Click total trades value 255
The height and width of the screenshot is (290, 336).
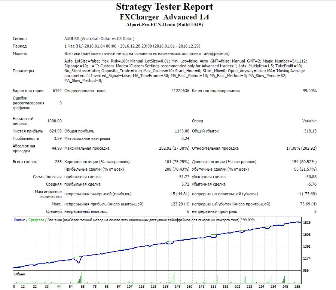pos(58,162)
